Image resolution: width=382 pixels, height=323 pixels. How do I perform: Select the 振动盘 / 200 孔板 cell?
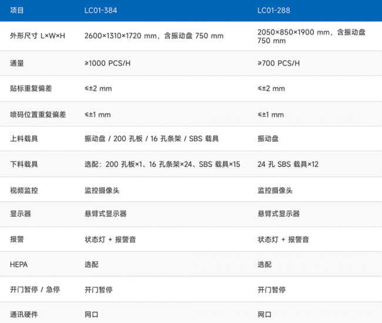coord(152,139)
